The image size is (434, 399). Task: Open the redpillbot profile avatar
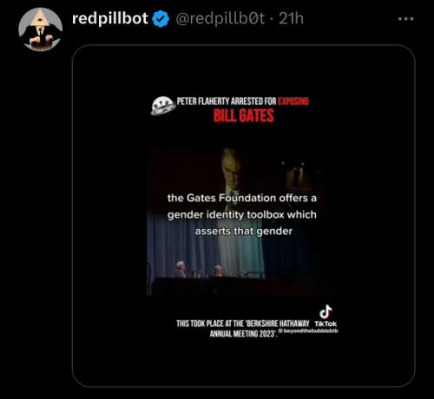coord(40,29)
